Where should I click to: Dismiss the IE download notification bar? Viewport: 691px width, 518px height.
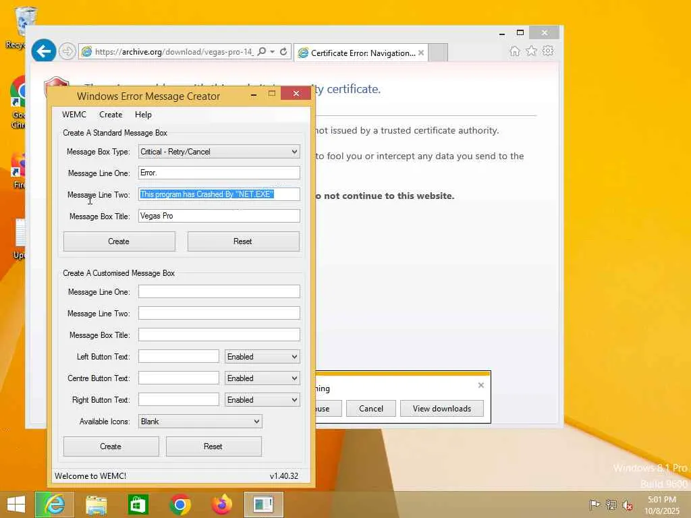click(x=480, y=385)
